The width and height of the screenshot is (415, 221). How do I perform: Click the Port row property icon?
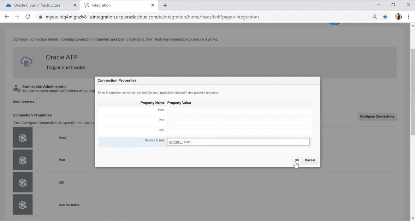(x=23, y=160)
